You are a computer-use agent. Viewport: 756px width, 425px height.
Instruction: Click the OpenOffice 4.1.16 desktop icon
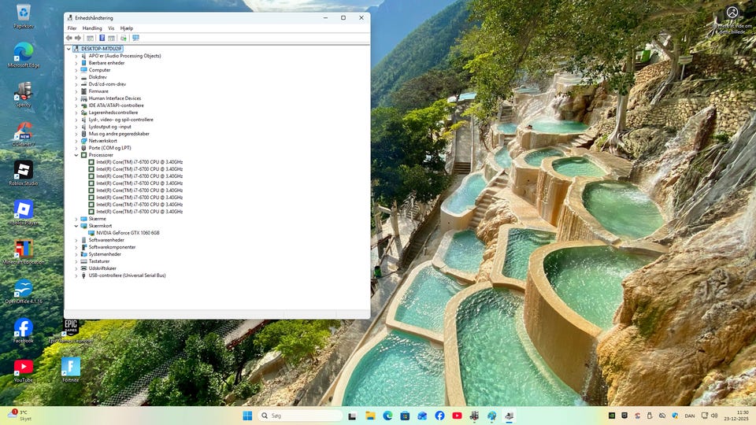23,291
